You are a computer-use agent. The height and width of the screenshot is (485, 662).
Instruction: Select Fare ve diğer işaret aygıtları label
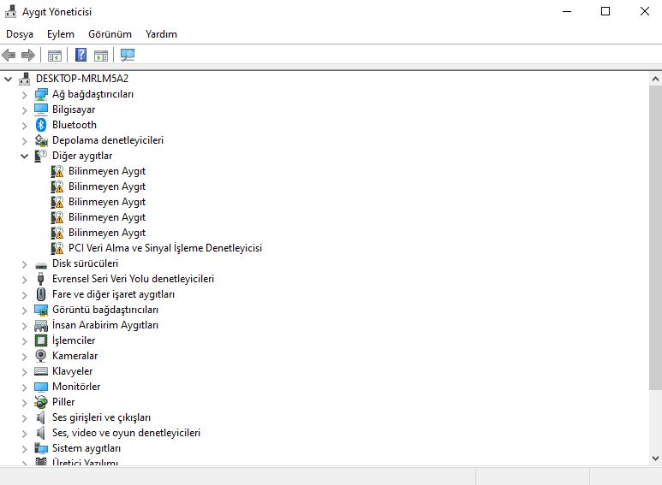coord(113,294)
